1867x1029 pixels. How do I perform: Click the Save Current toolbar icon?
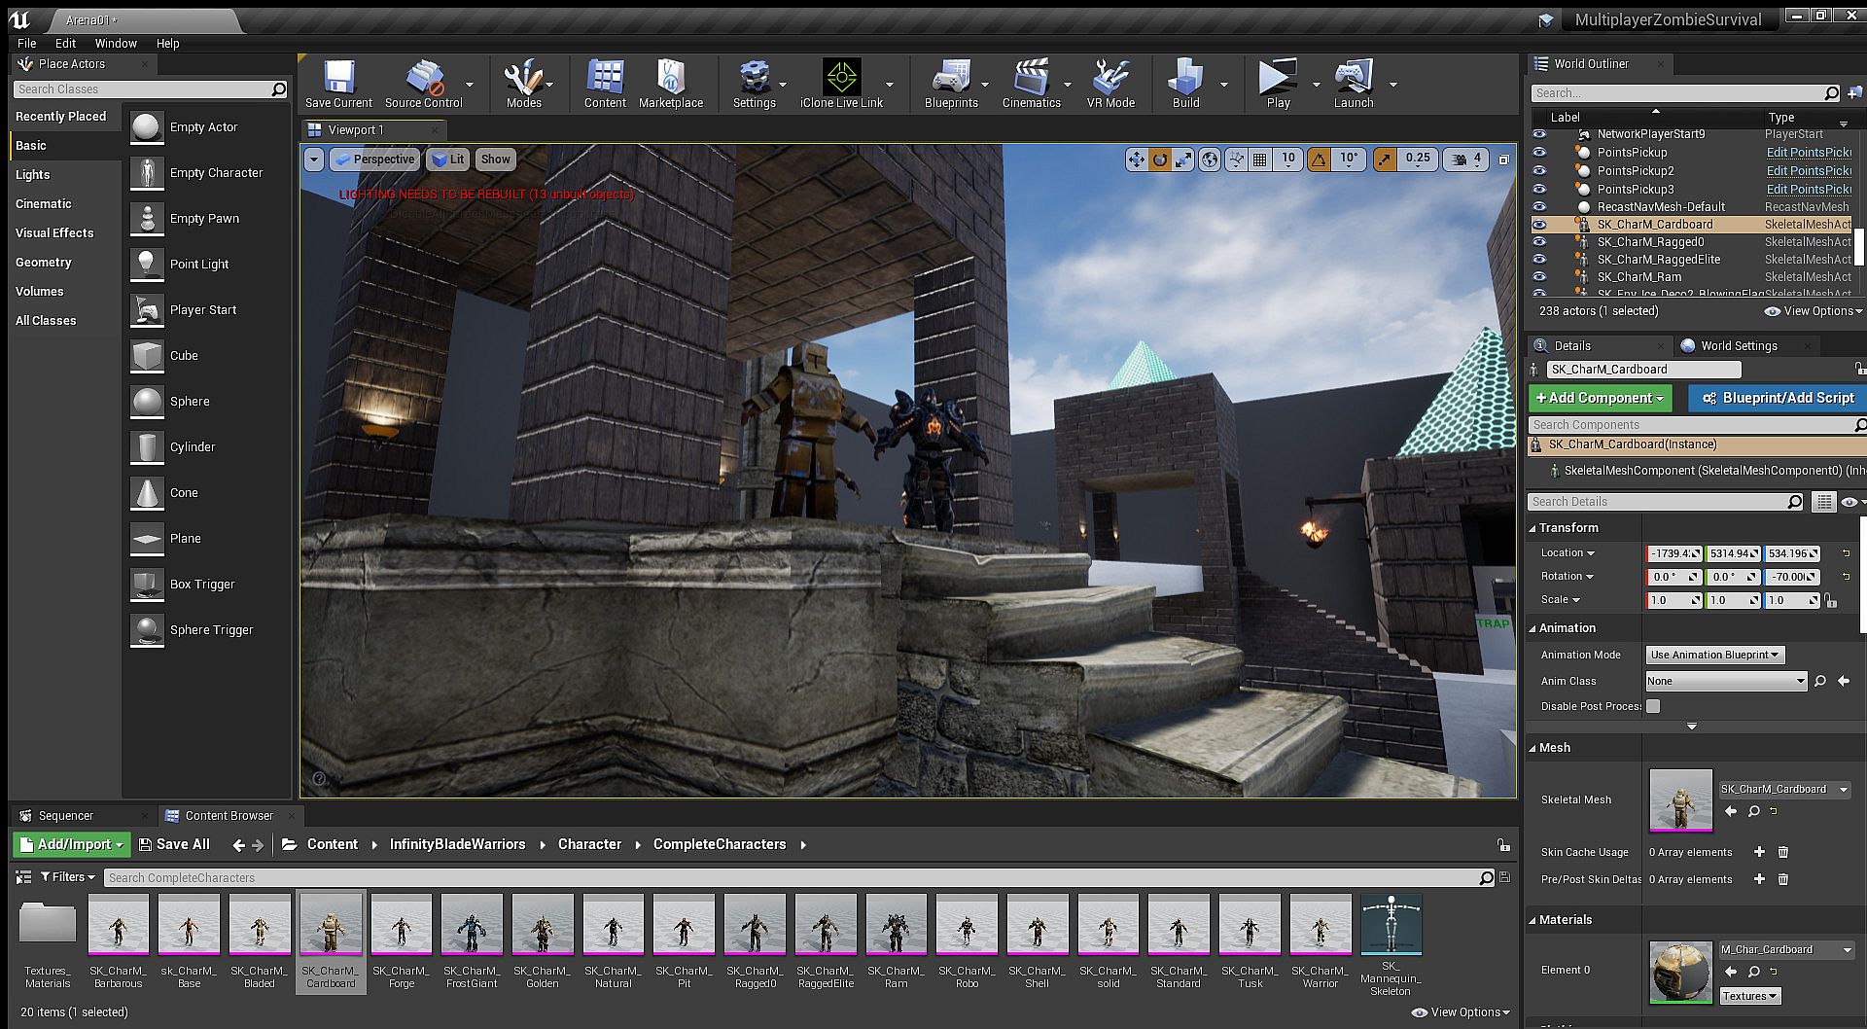pyautogui.click(x=338, y=78)
